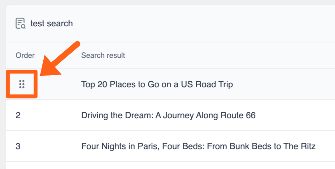Image resolution: width=335 pixels, height=169 pixels.
Task: Click order number 3 cell
Action: point(18,146)
